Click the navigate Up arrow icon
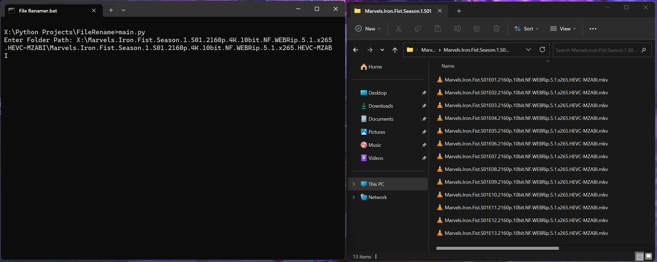 395,50
